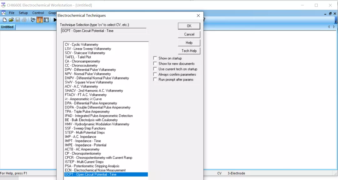Image resolution: width=338 pixels, height=180 pixels.
Task: Choose TPA - Triple Pulse Amperometry
Action: pos(87,112)
